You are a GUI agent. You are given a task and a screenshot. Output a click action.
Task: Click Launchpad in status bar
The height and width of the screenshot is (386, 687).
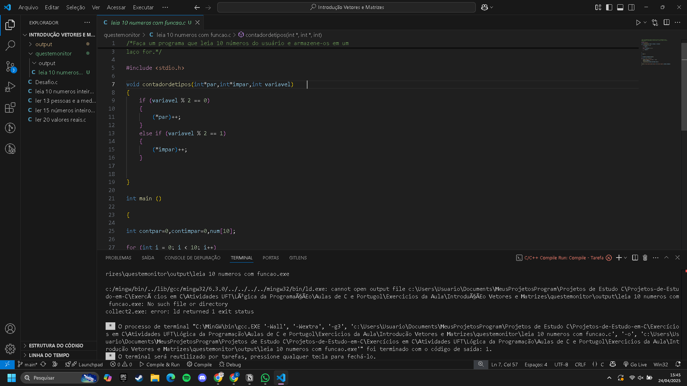click(84, 365)
